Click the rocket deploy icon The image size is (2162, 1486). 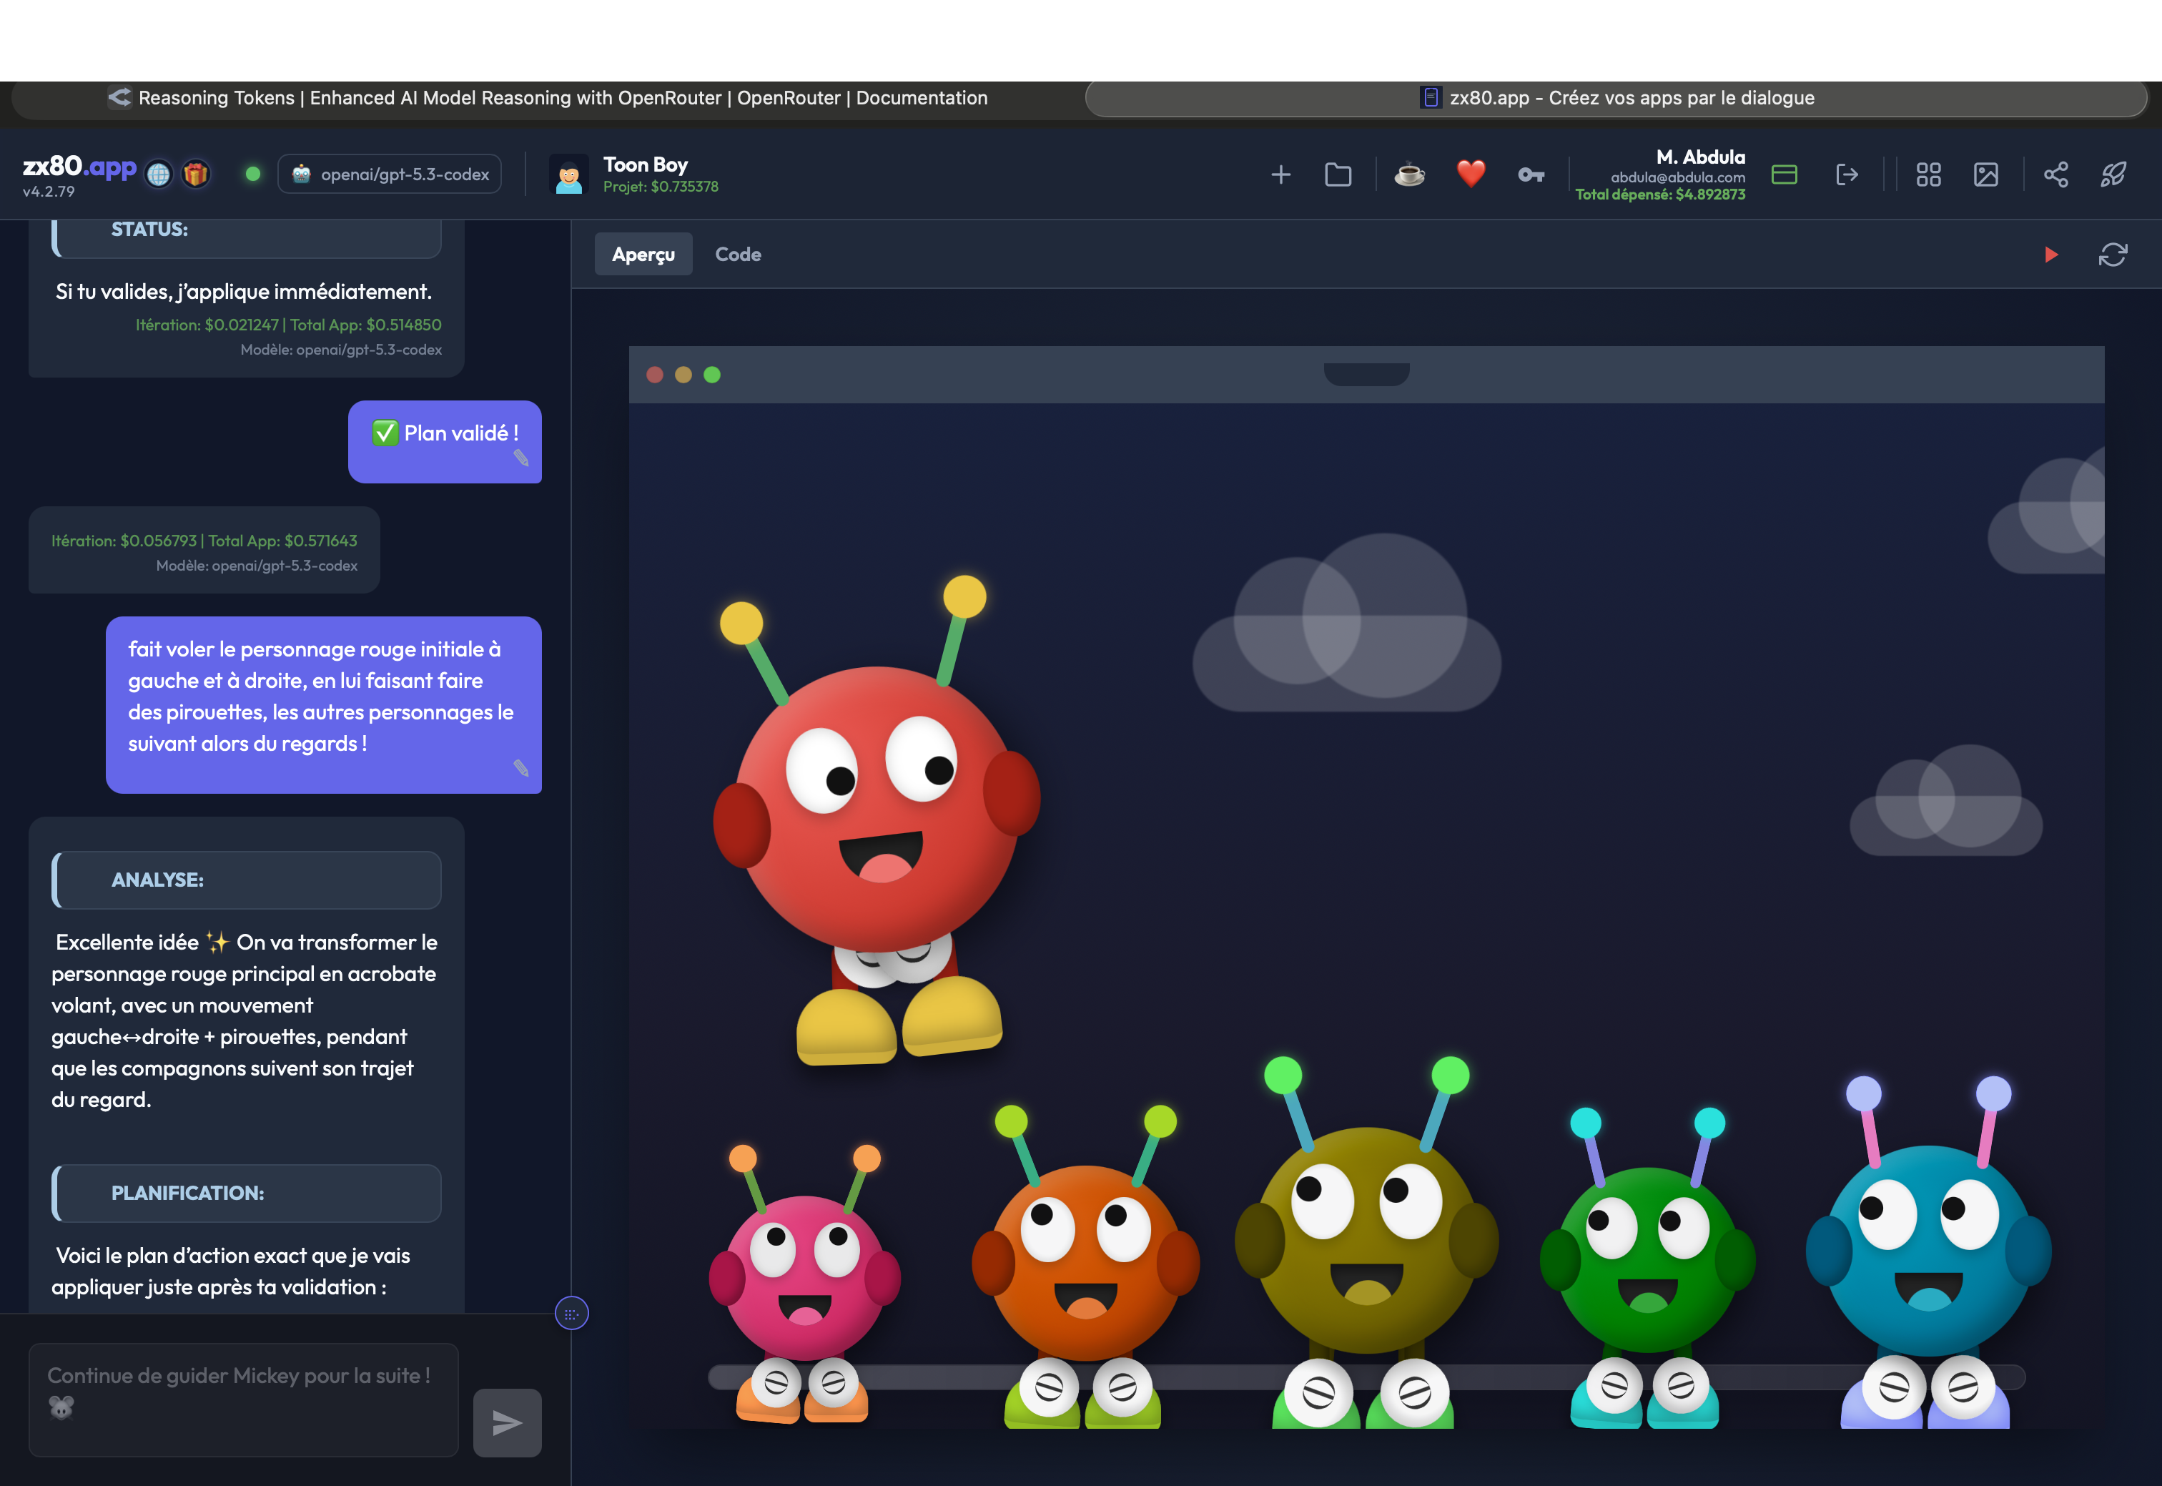coord(2113,174)
